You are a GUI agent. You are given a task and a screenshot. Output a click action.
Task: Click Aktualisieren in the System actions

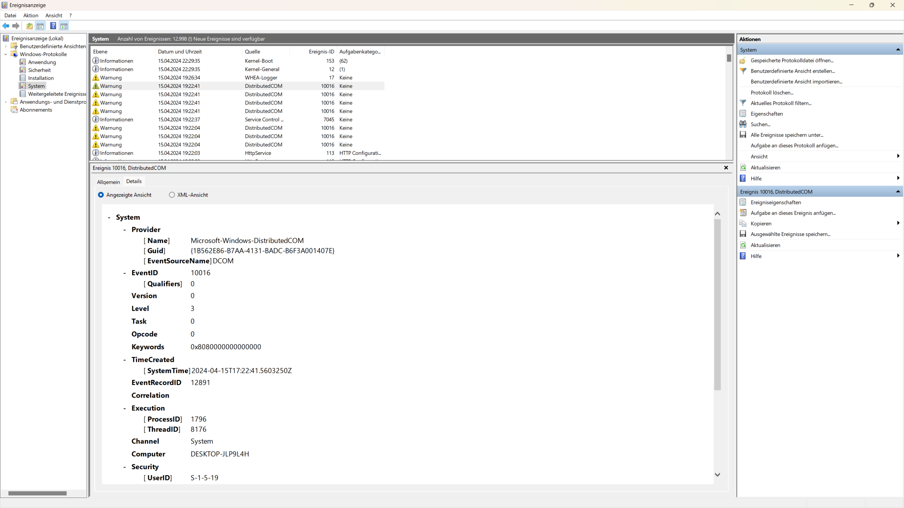coord(765,168)
